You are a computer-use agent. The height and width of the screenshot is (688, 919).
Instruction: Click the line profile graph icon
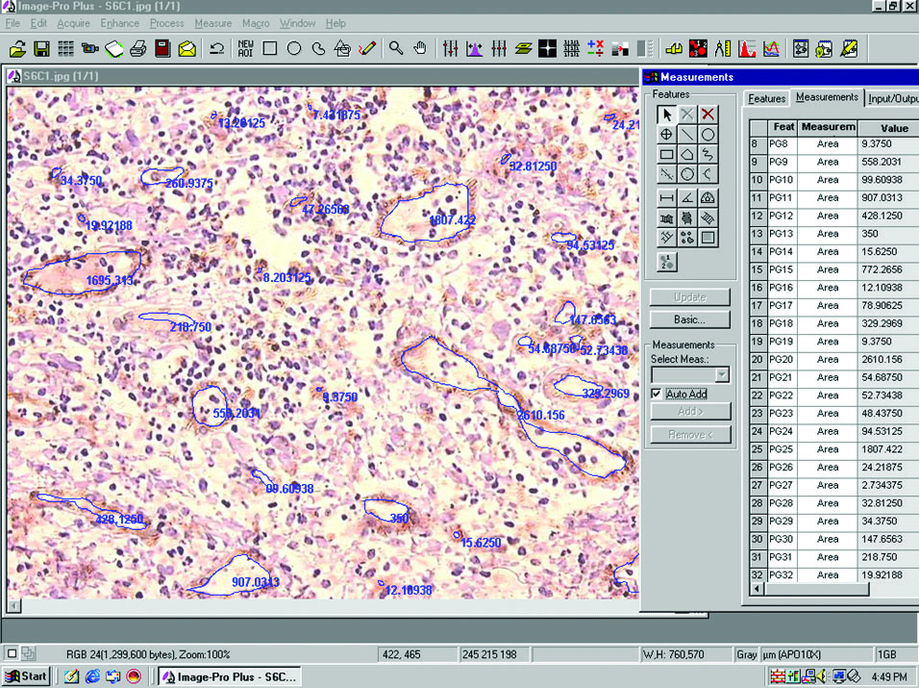coord(771,49)
